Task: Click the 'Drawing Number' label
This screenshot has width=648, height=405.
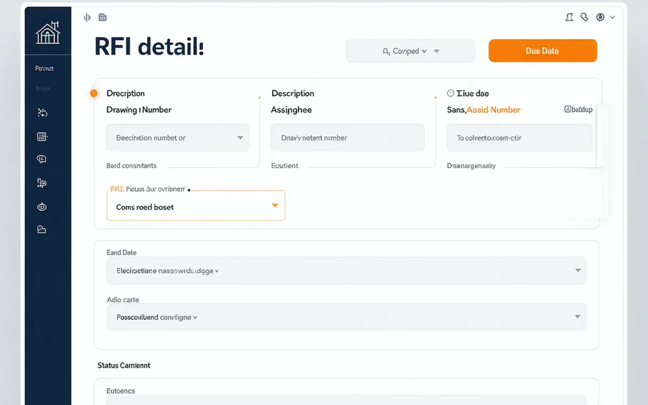Action: pyautogui.click(x=139, y=110)
